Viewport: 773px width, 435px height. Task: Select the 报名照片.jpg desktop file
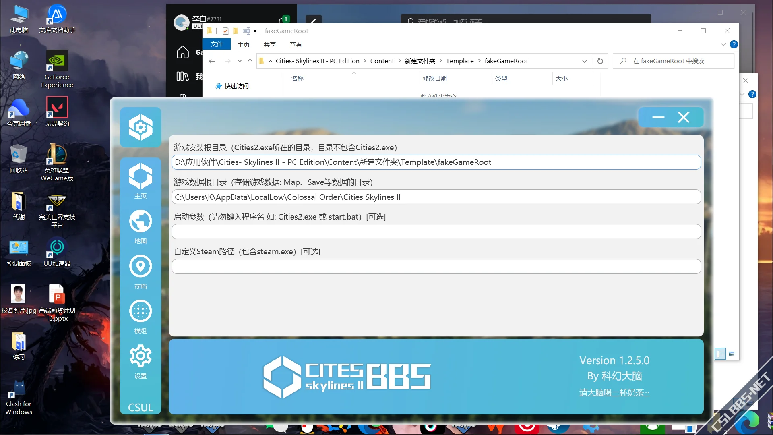pos(19,299)
